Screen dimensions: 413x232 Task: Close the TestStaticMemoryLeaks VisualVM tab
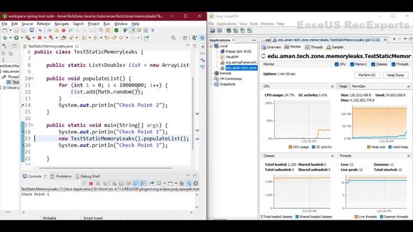click(385, 40)
